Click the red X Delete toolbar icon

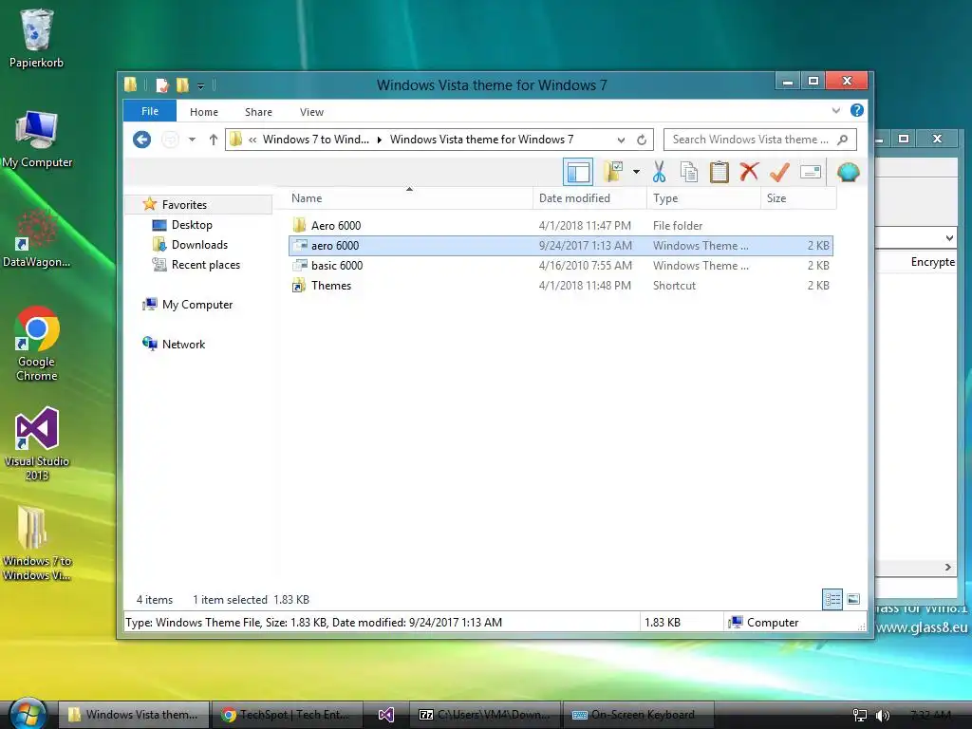(x=749, y=172)
